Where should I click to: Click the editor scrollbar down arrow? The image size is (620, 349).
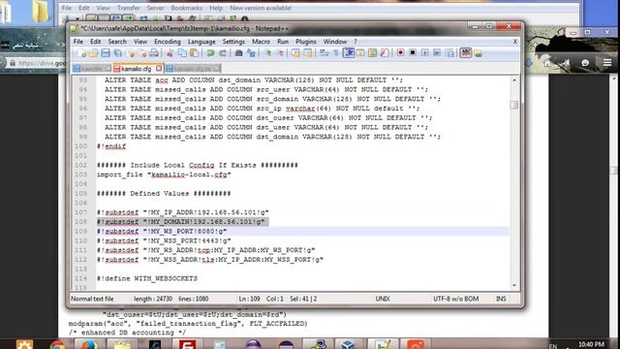514,285
